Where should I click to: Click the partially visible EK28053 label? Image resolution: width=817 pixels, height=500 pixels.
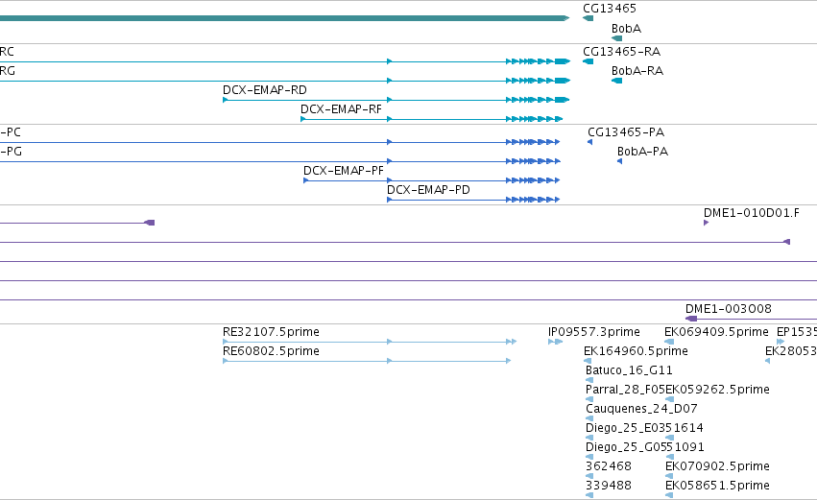[x=791, y=351]
